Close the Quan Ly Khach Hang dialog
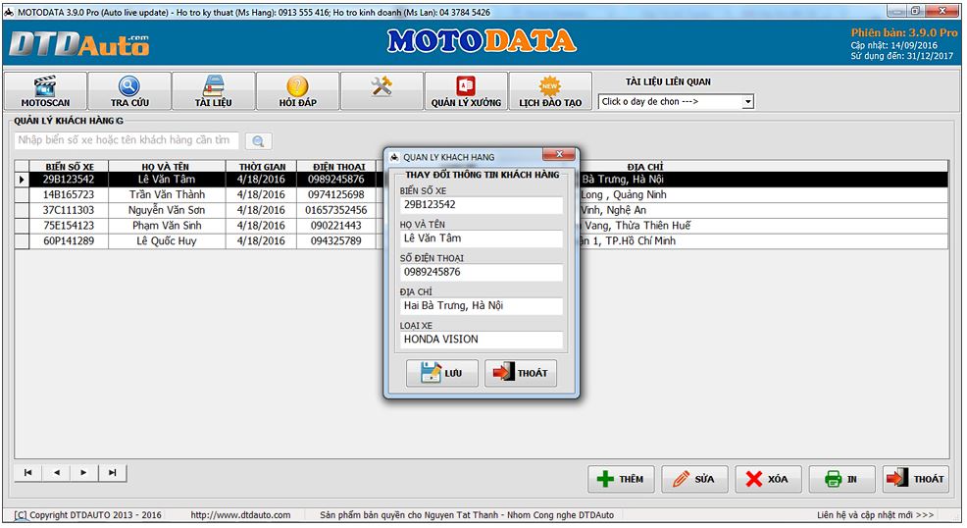967x528 pixels. point(560,154)
